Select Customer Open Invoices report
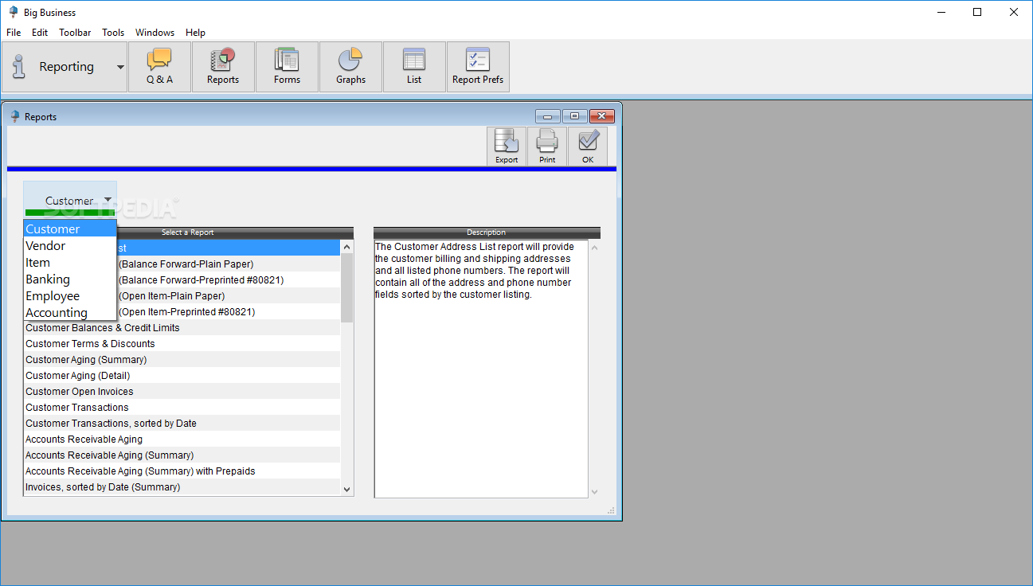1033x586 pixels. [x=182, y=392]
